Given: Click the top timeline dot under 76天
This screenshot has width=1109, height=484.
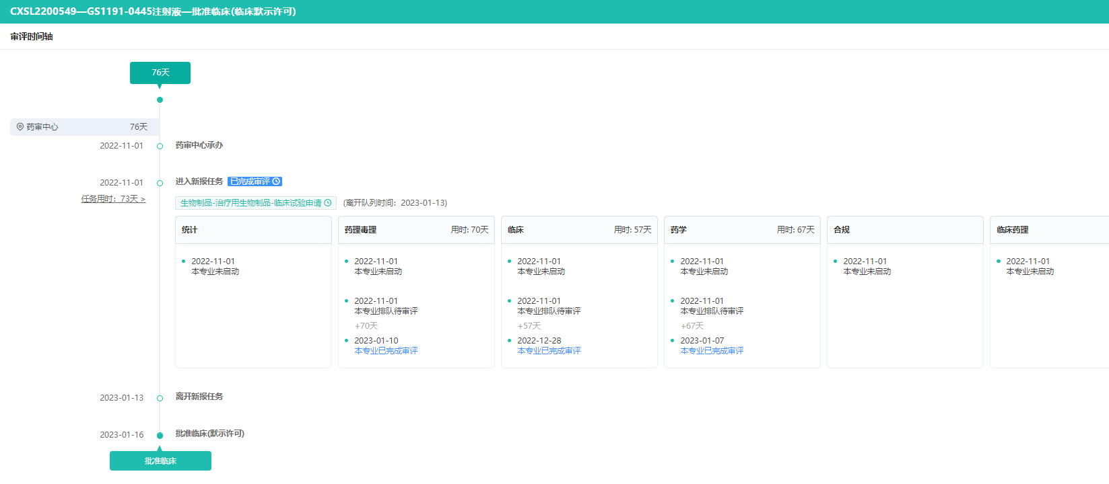Looking at the screenshot, I should coord(160,100).
